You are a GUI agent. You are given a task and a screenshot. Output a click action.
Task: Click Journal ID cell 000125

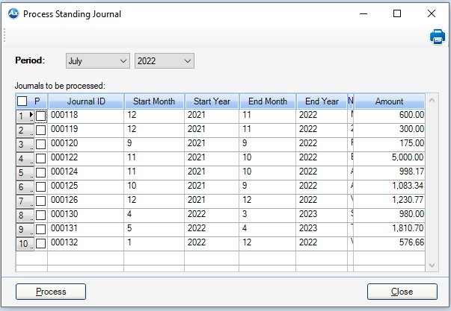pyautogui.click(x=86, y=187)
